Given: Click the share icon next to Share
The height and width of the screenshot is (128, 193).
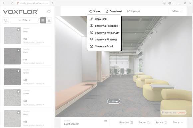Looking at the screenshot, I should (90, 11).
